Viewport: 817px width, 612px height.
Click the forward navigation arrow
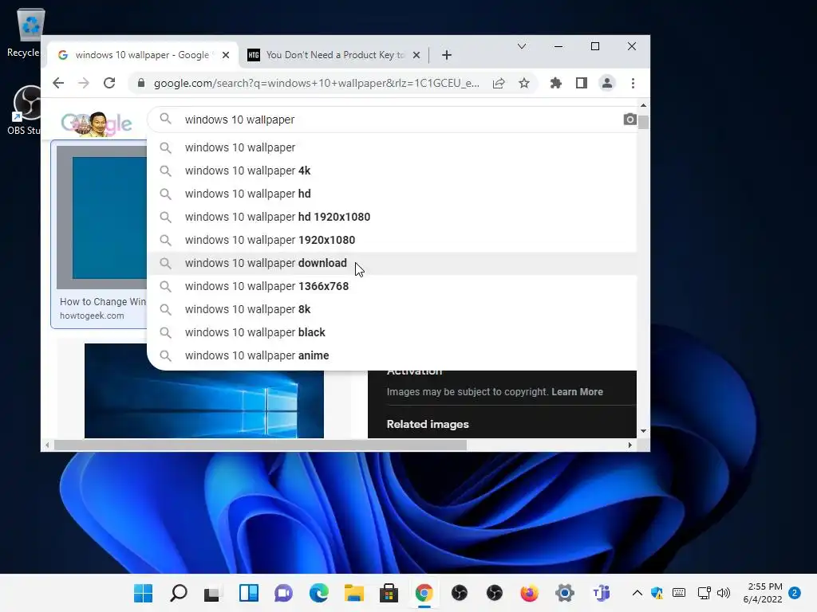click(83, 83)
